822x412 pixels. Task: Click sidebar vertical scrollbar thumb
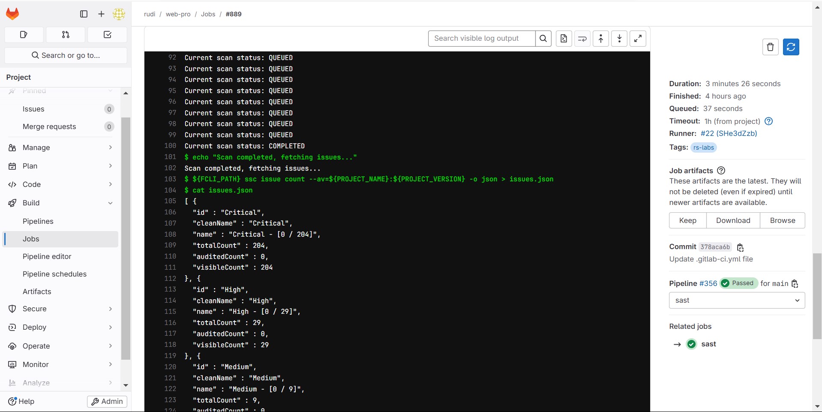(x=126, y=238)
